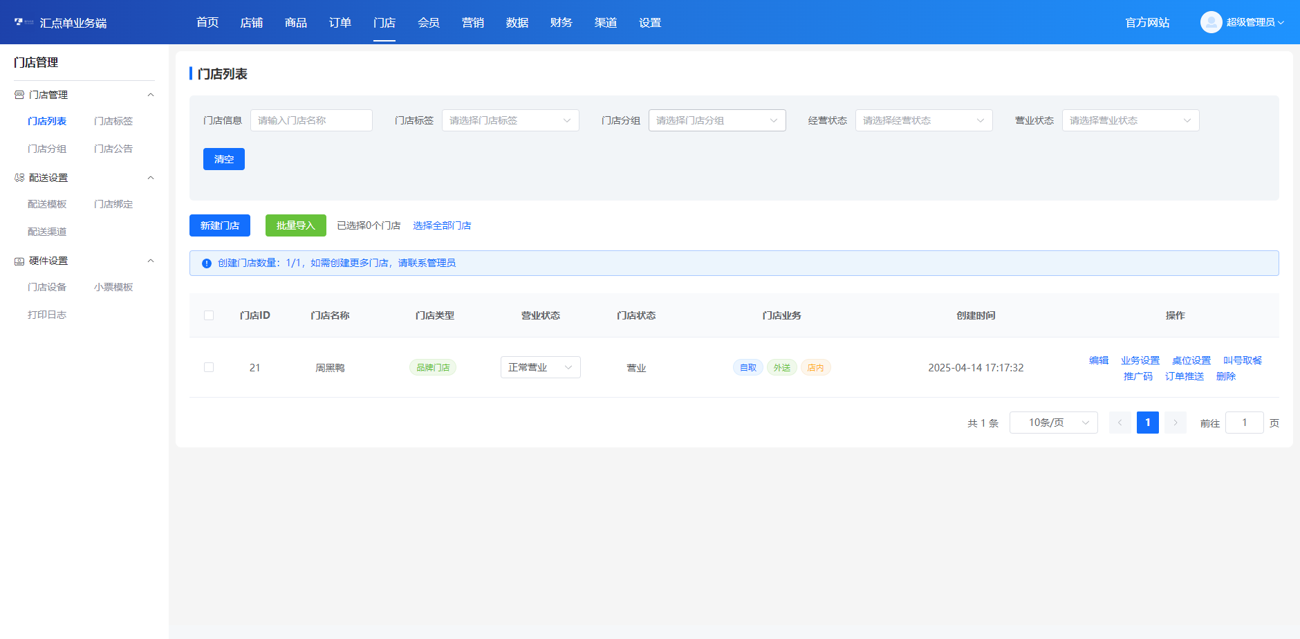Check the checkbox for store 周黑鸭
The height and width of the screenshot is (639, 1300).
point(209,367)
